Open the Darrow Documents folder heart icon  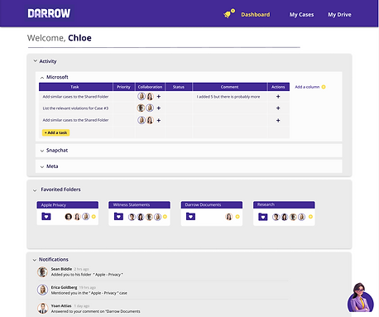click(x=190, y=216)
